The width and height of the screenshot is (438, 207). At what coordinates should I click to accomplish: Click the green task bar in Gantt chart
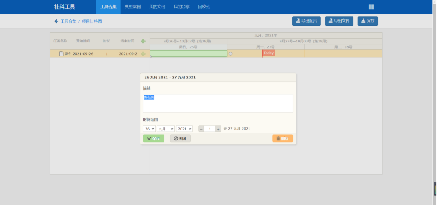[x=189, y=54]
